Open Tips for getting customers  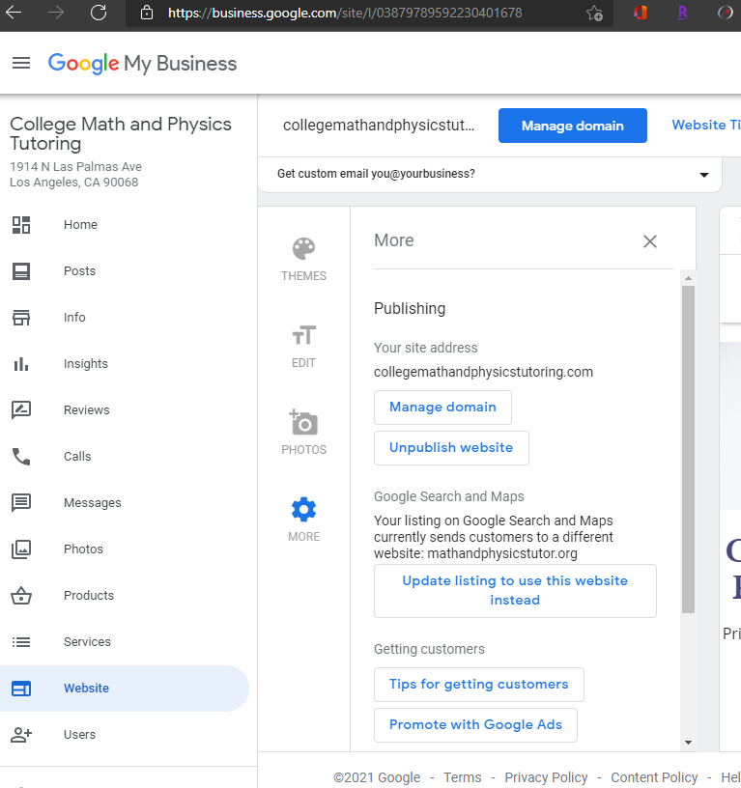[478, 685]
